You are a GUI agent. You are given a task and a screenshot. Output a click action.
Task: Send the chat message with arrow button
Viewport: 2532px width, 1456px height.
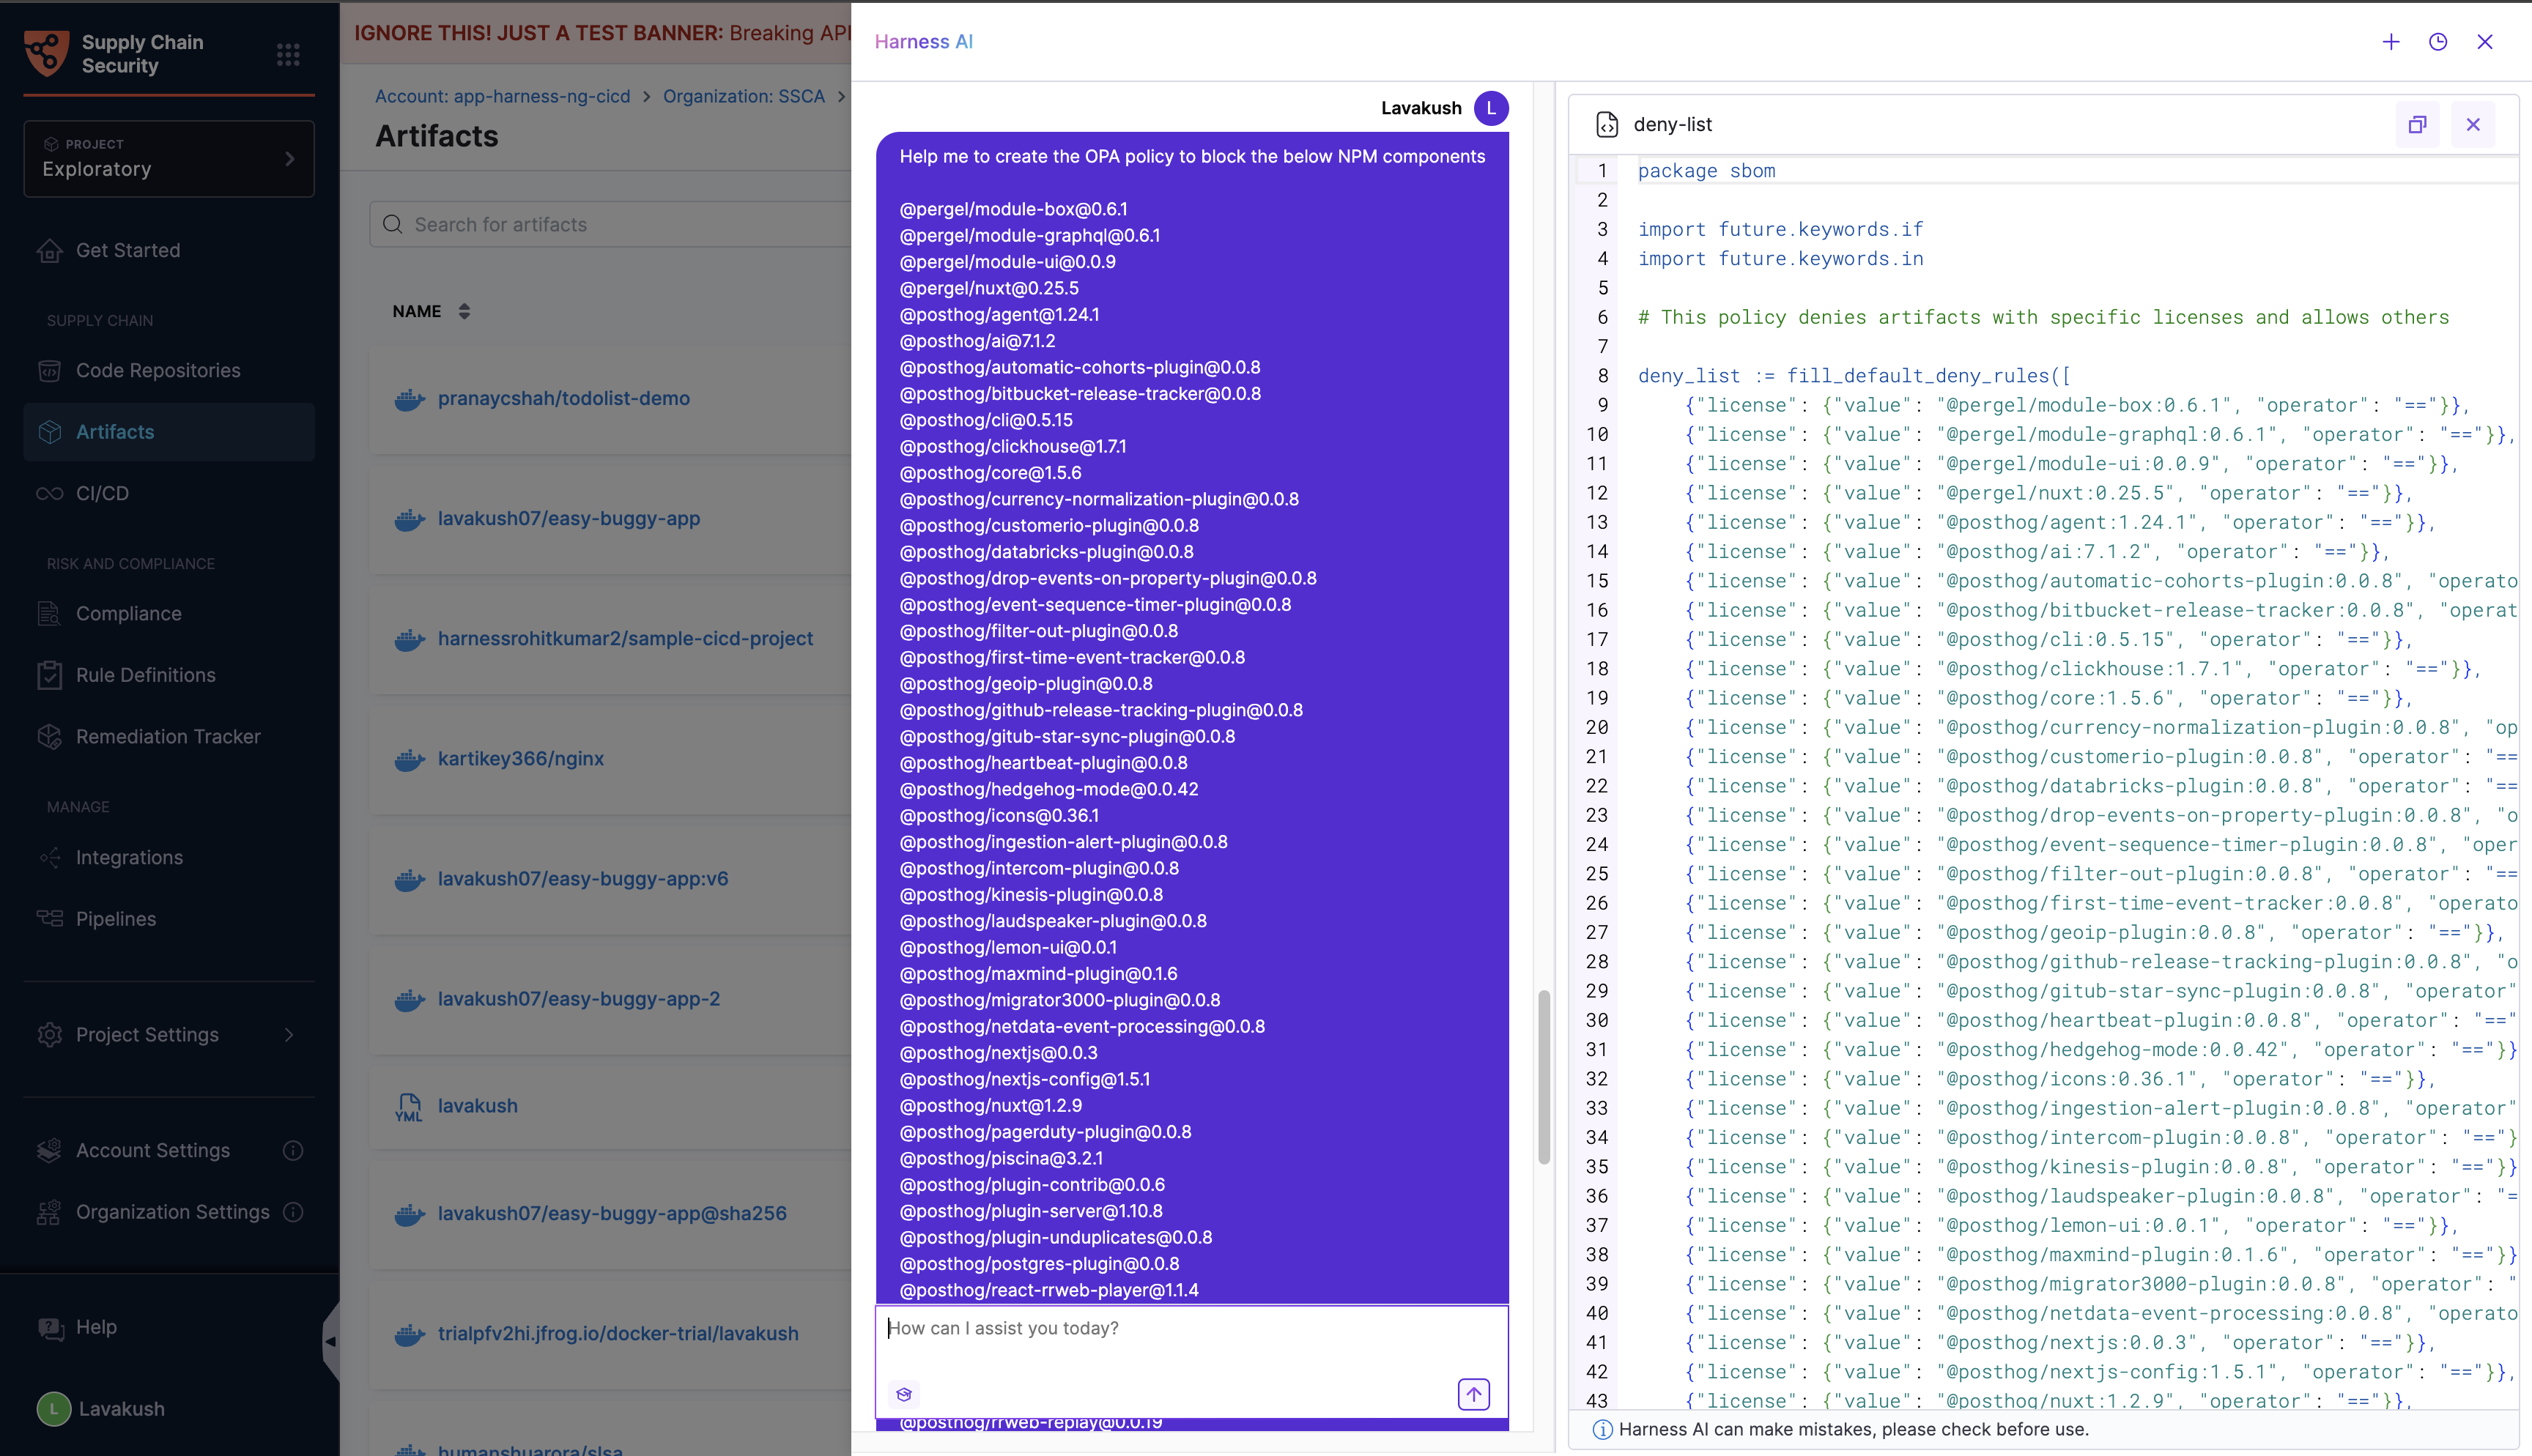coord(1473,1394)
